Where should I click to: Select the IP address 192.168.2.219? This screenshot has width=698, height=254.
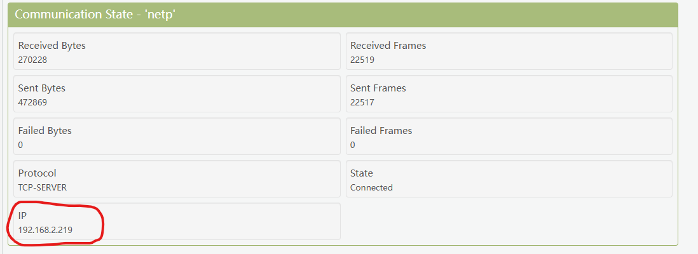[45, 230]
